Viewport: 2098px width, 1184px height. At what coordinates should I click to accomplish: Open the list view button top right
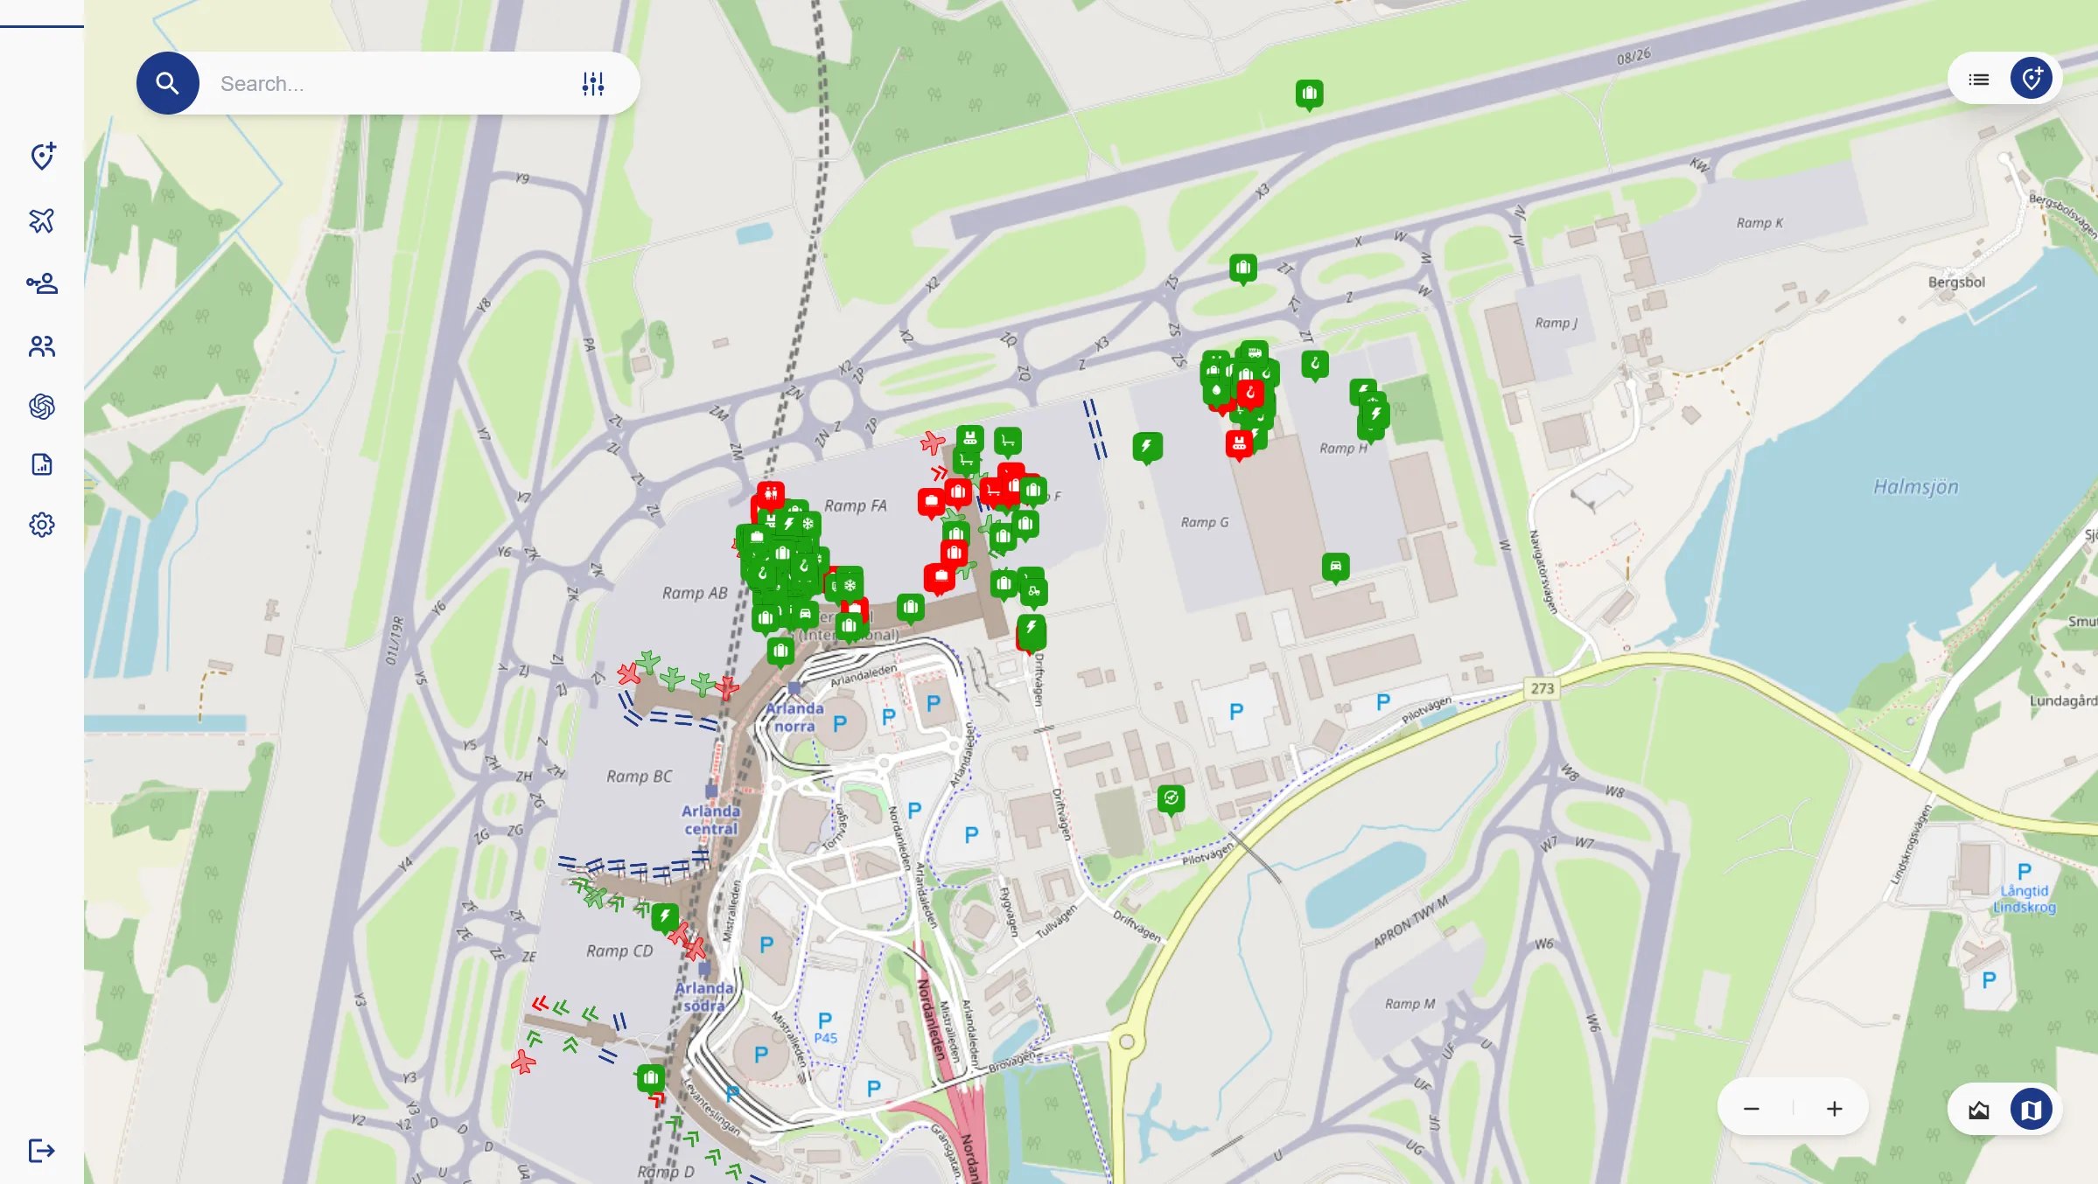(1979, 80)
